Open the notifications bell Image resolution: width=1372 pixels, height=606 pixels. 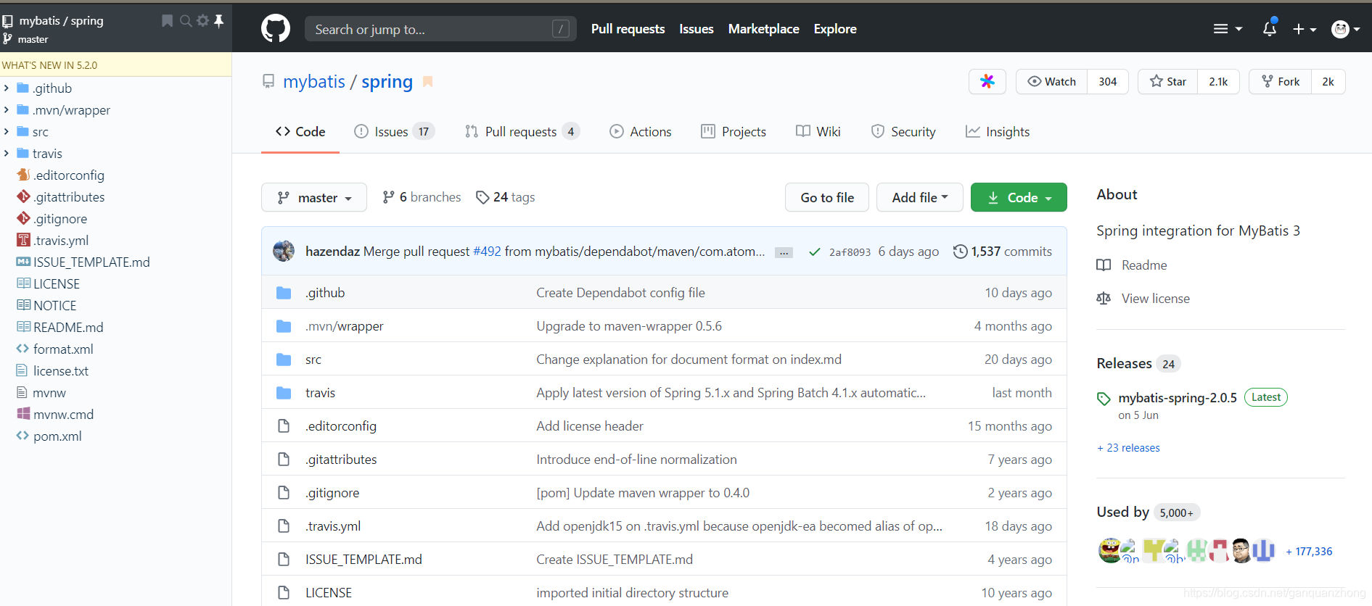point(1269,28)
